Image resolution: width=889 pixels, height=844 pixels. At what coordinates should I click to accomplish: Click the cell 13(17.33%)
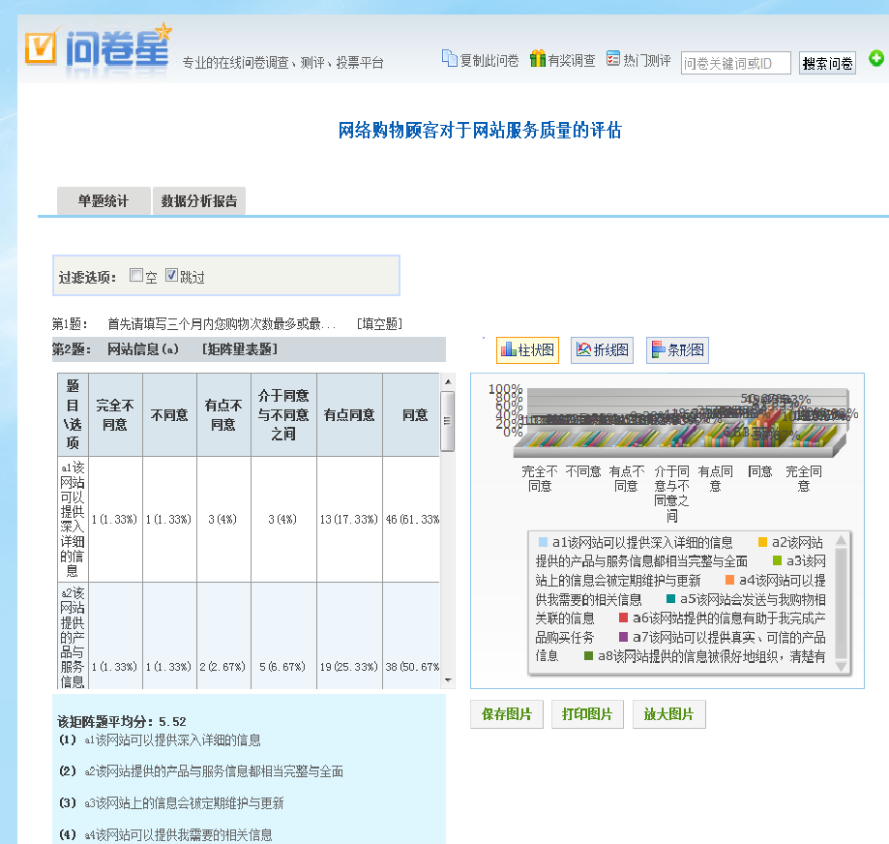point(349,519)
